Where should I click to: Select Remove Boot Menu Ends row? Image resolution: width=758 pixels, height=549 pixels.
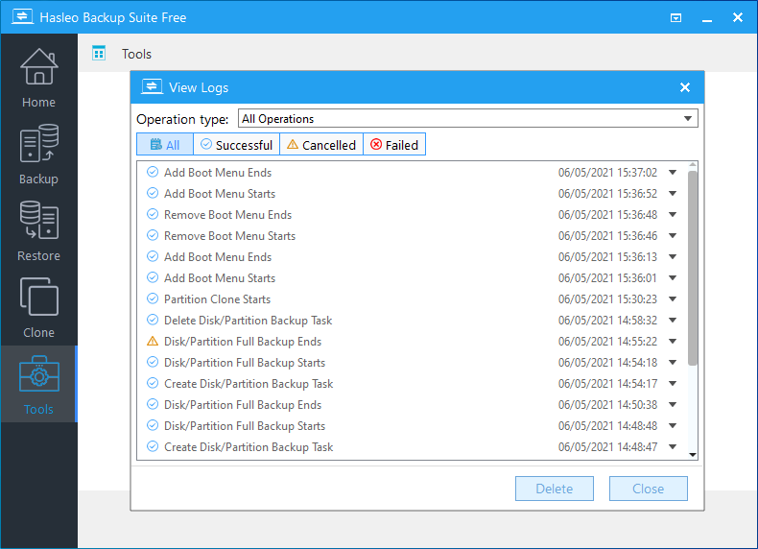pos(413,214)
